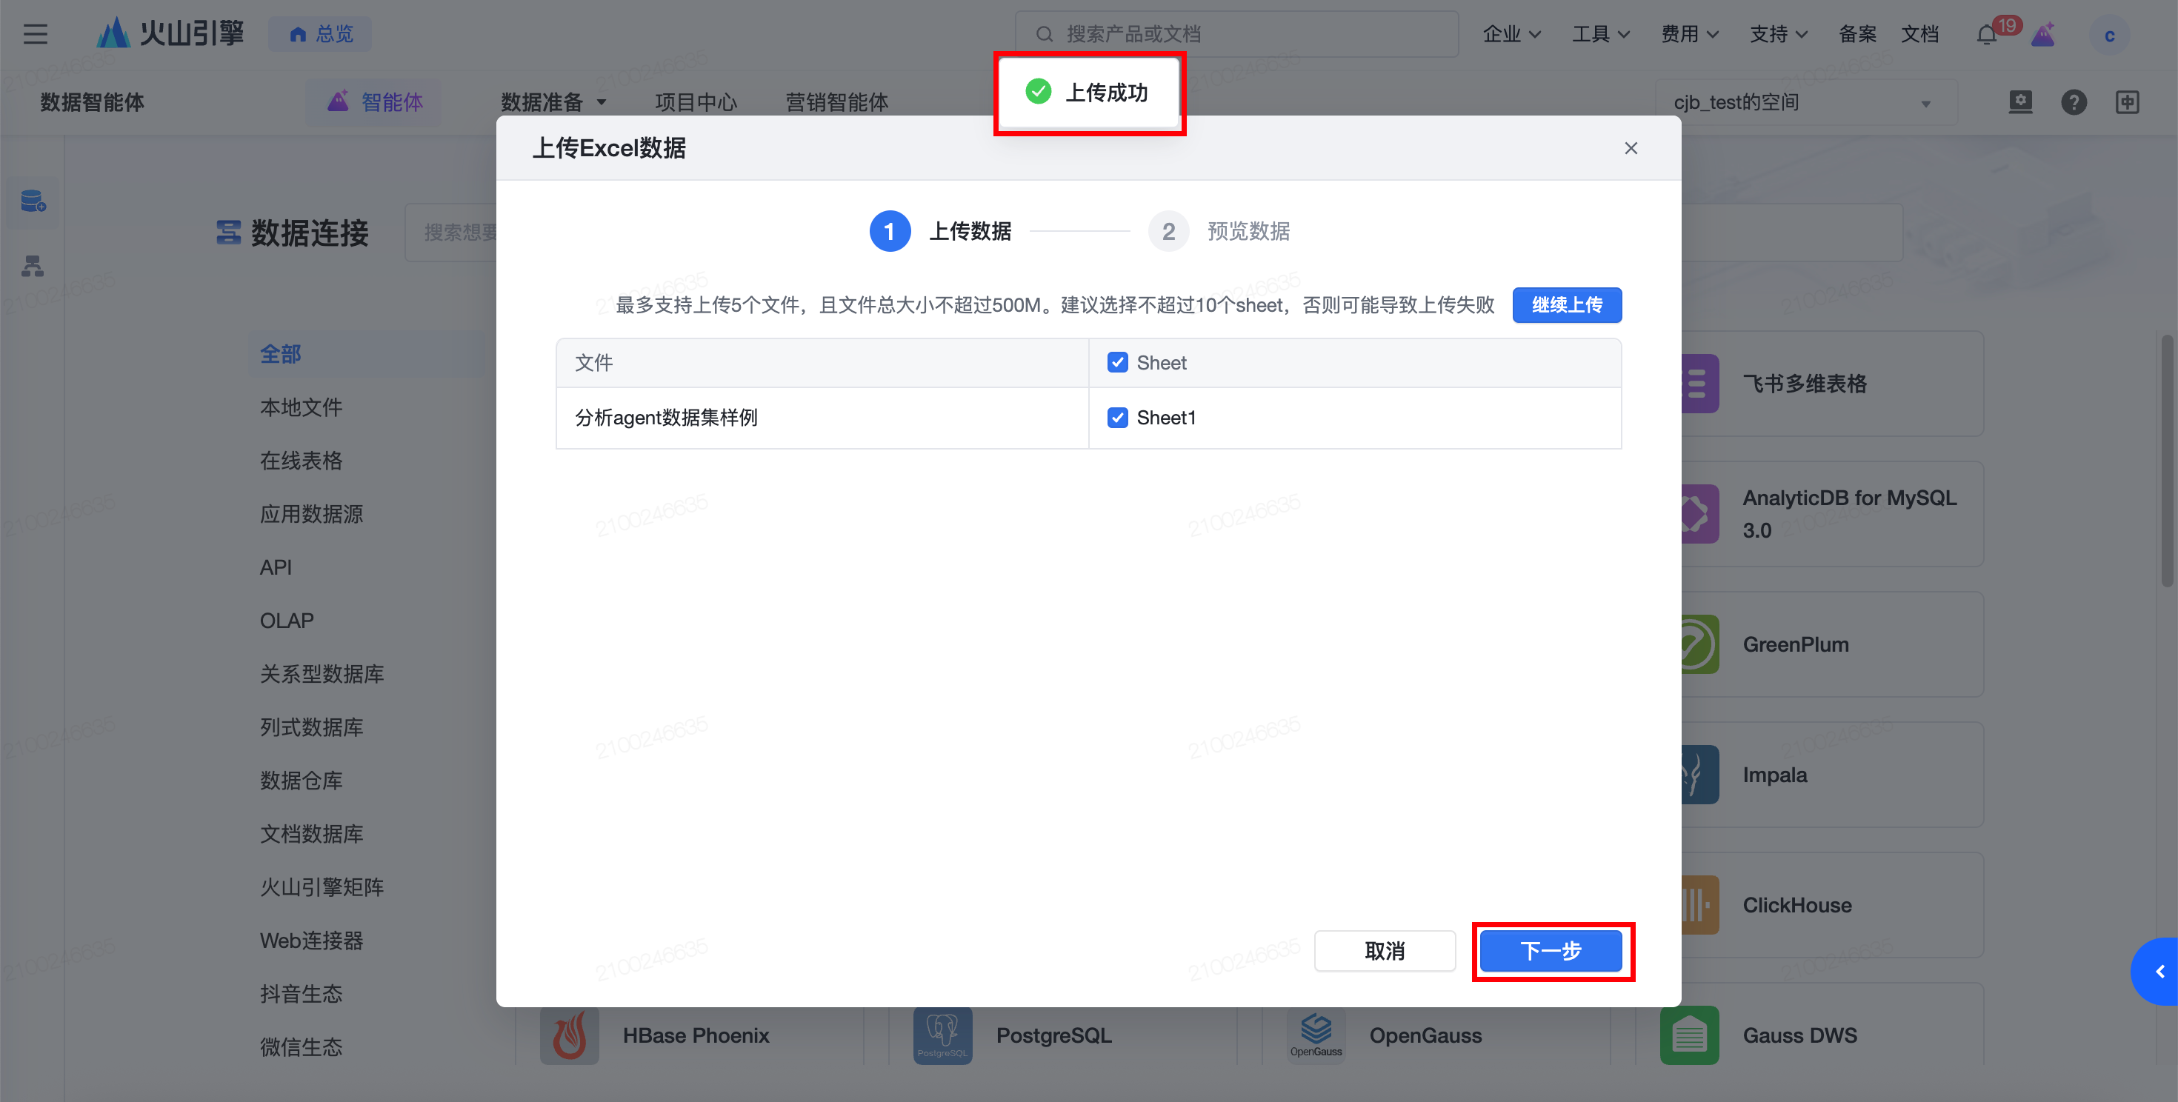
Task: Expand the 费用 dropdown
Action: [x=1689, y=34]
